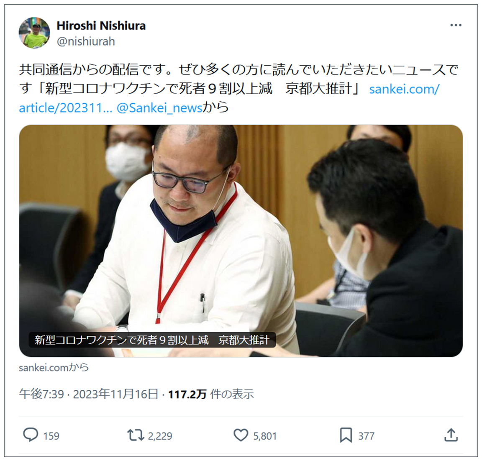Click the 159 reply count
Image resolution: width=482 pixels, height=461 pixels.
point(51,436)
